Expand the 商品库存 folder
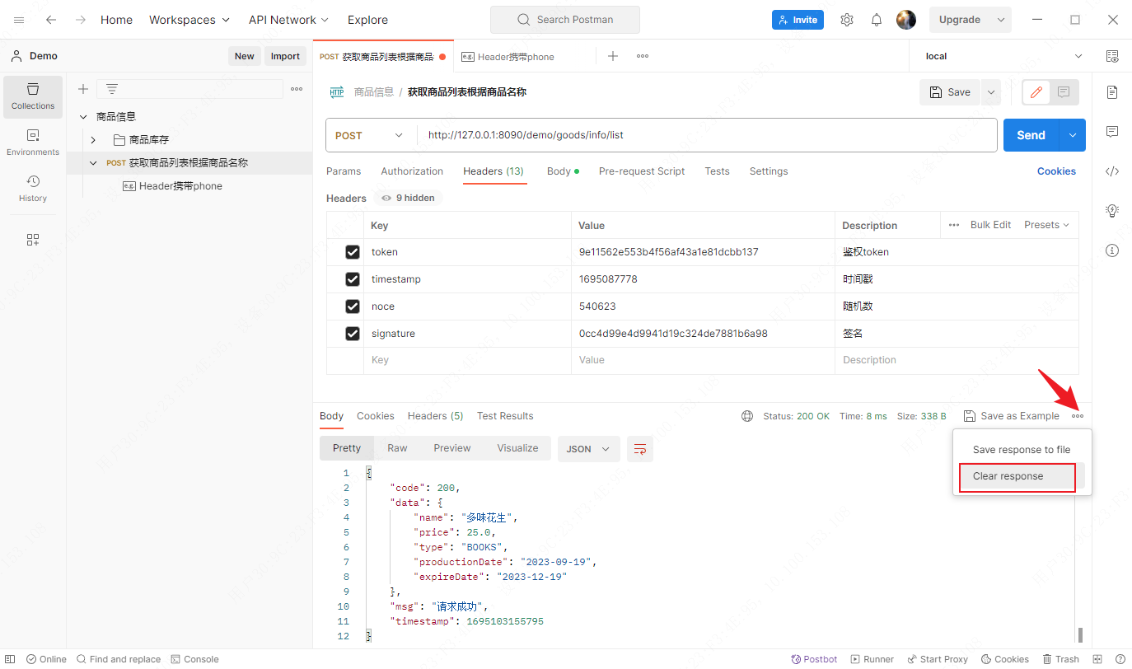 pos(93,140)
